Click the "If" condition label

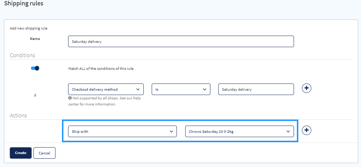(35, 95)
